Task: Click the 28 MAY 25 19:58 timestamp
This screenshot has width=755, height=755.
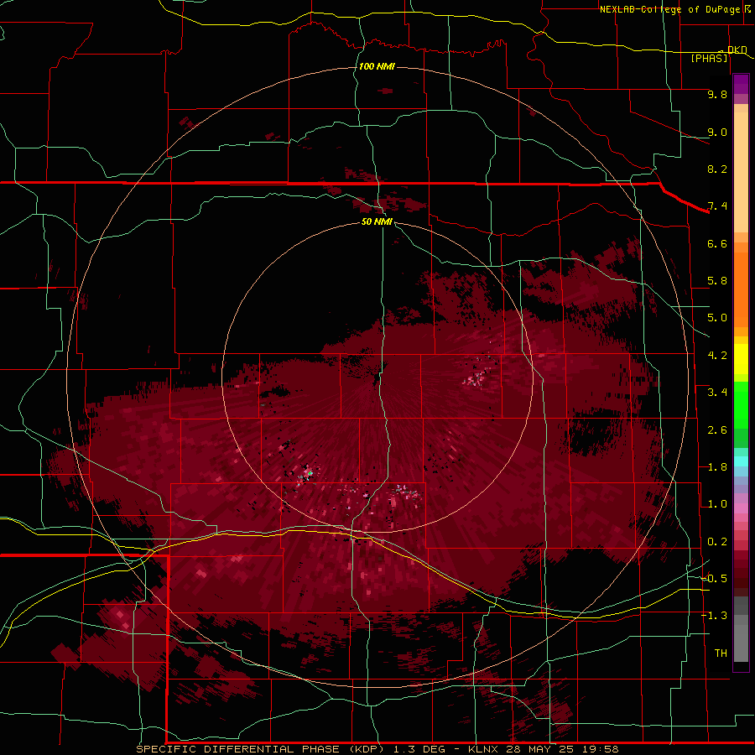Action: [x=562, y=749]
